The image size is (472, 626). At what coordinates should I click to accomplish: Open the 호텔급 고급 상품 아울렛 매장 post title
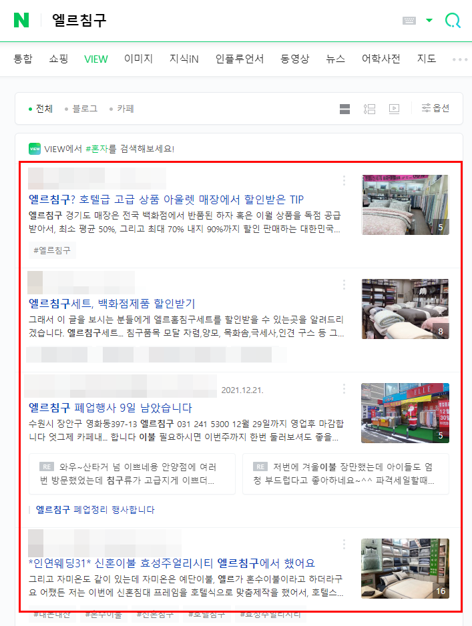(166, 200)
